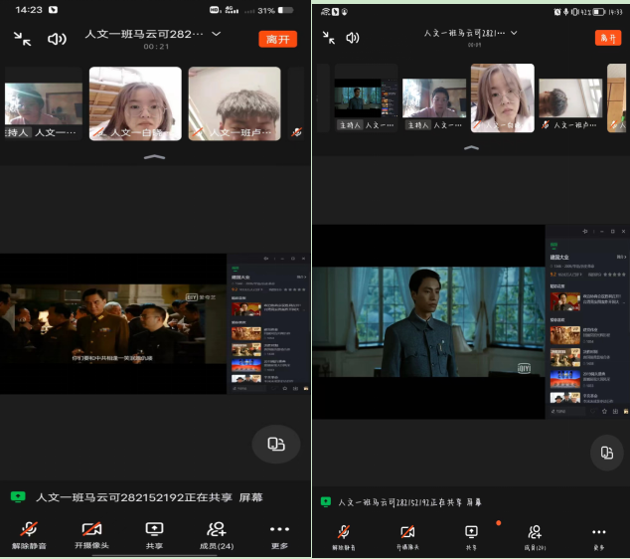This screenshot has width=630, height=559.
Task: Select host video thumbnail in left phone
Action: click(x=44, y=103)
